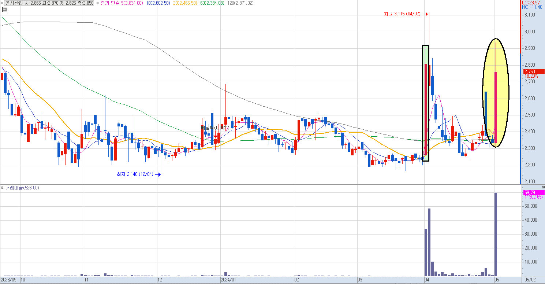Open the data table grid icon
Viewport: 545px width, 284px height.
(4, 10)
